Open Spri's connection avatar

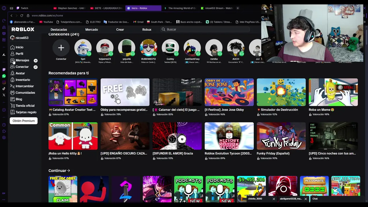[x=83, y=48]
